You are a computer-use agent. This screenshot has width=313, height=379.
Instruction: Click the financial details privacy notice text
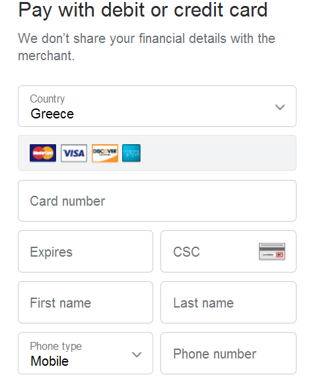pyautogui.click(x=147, y=47)
